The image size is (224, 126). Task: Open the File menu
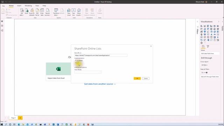[x=3, y=6]
